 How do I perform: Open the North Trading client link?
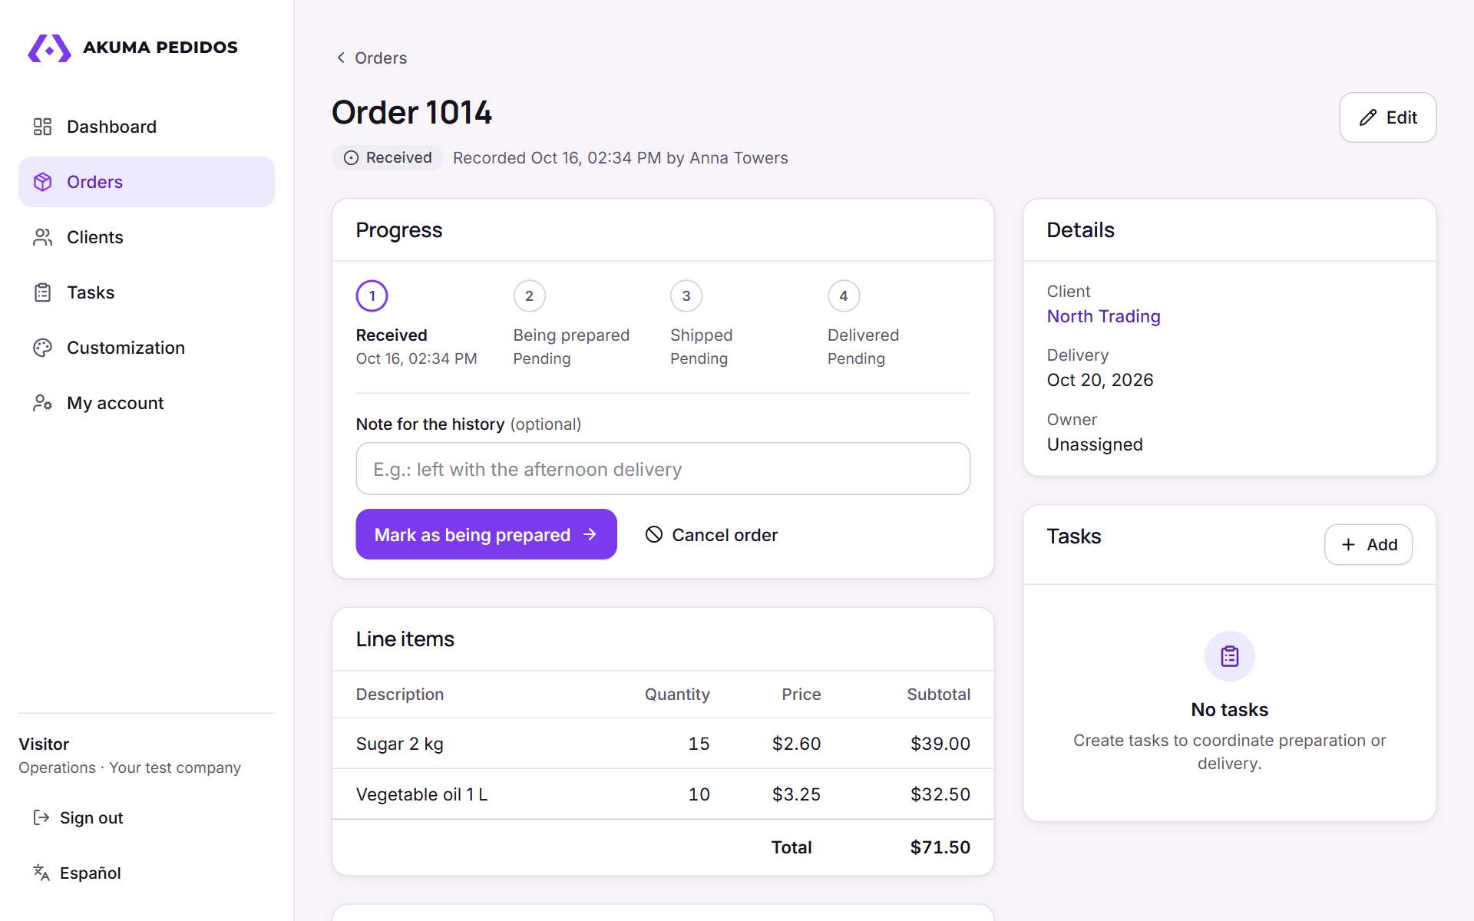click(x=1103, y=316)
